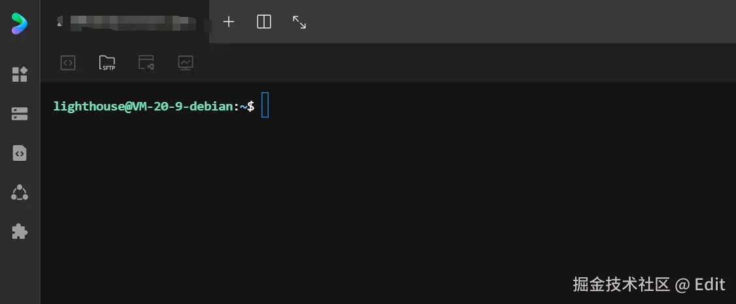Click the VS Code window toolbar icon

[x=146, y=63]
